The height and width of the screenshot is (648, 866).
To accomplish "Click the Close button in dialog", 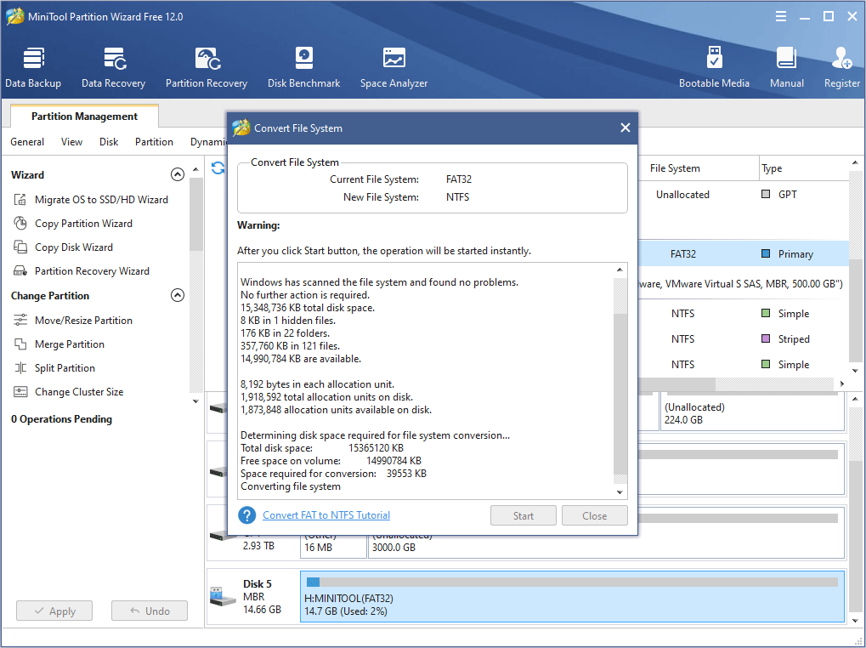I will tap(594, 515).
